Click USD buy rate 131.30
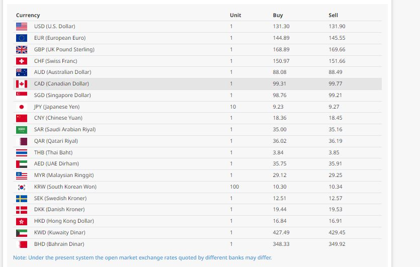The height and width of the screenshot is (267, 420). coord(281,26)
